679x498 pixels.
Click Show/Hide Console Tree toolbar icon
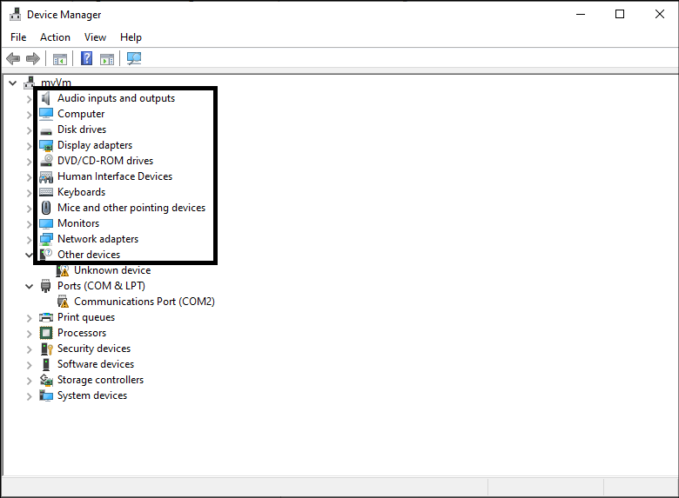pyautogui.click(x=59, y=59)
